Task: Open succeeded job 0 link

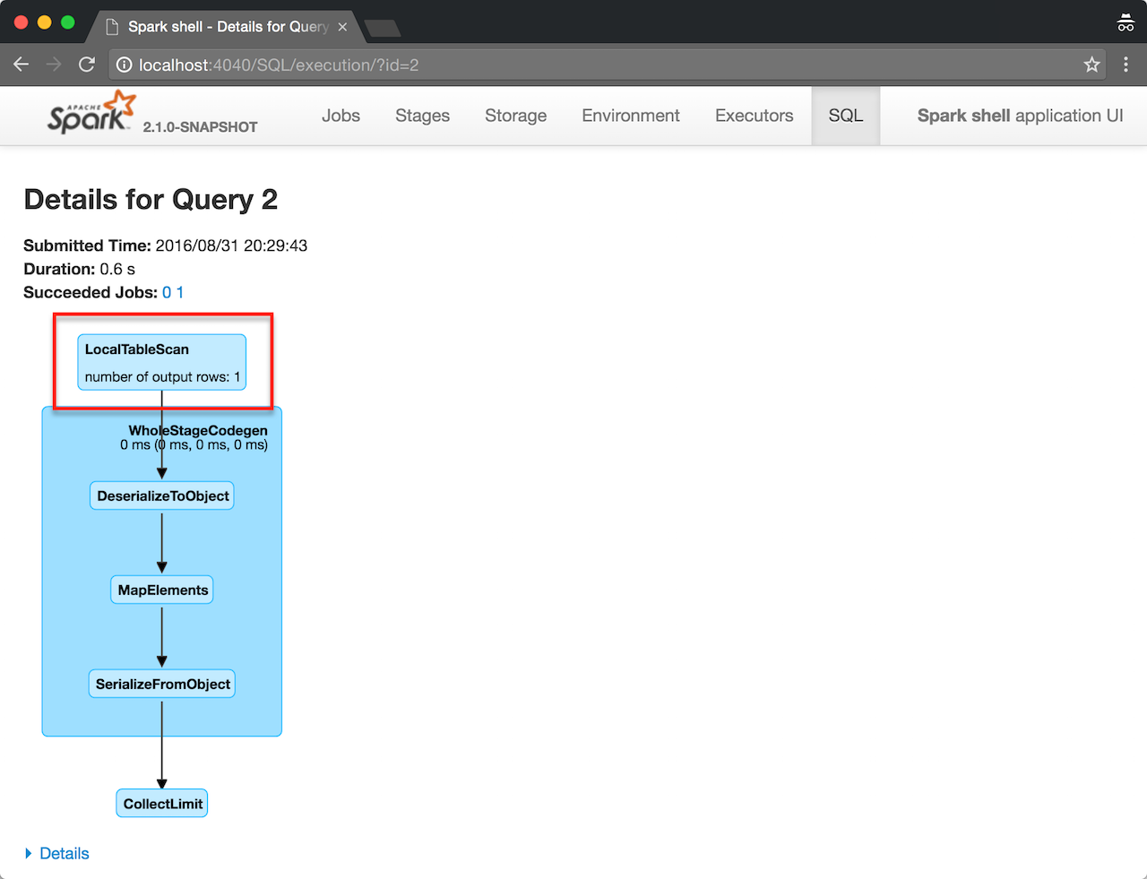Action: 167,293
